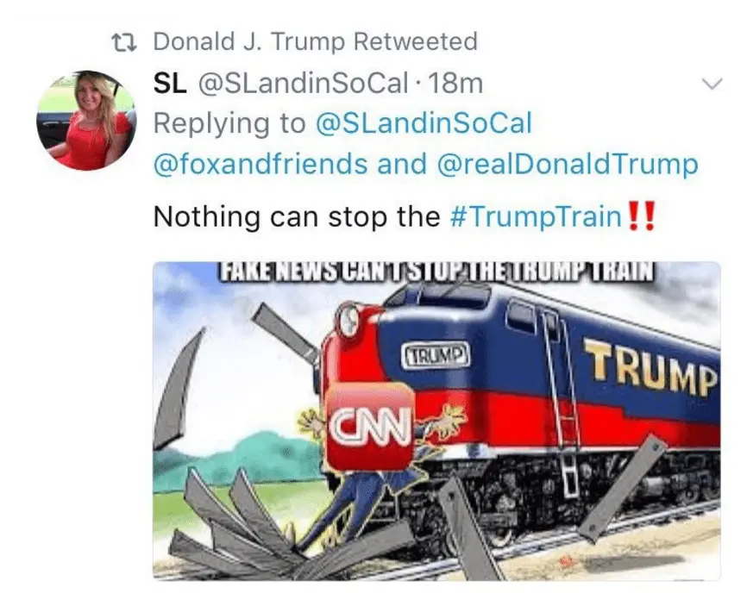Expand the tweet options chevron
Screen dimensions: 747x606
(x=712, y=84)
